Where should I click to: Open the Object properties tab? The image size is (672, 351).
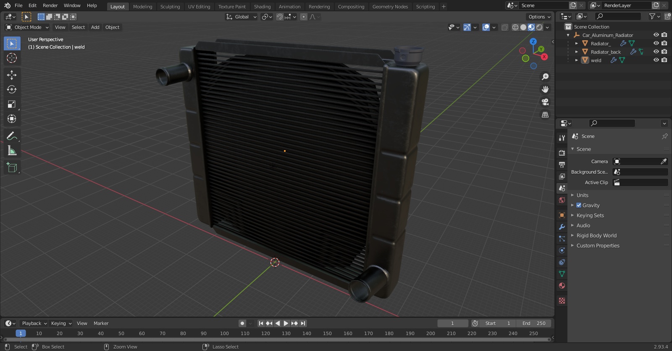(562, 215)
